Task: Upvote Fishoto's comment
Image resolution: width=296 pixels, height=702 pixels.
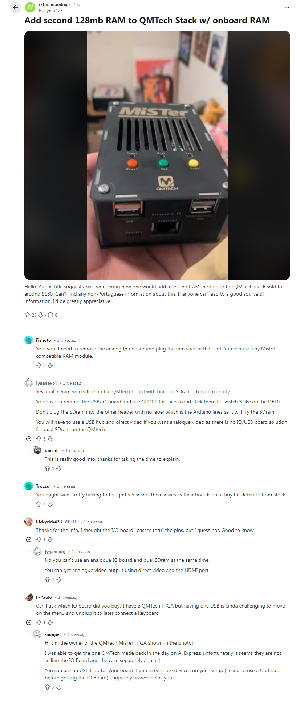Action: tap(39, 365)
